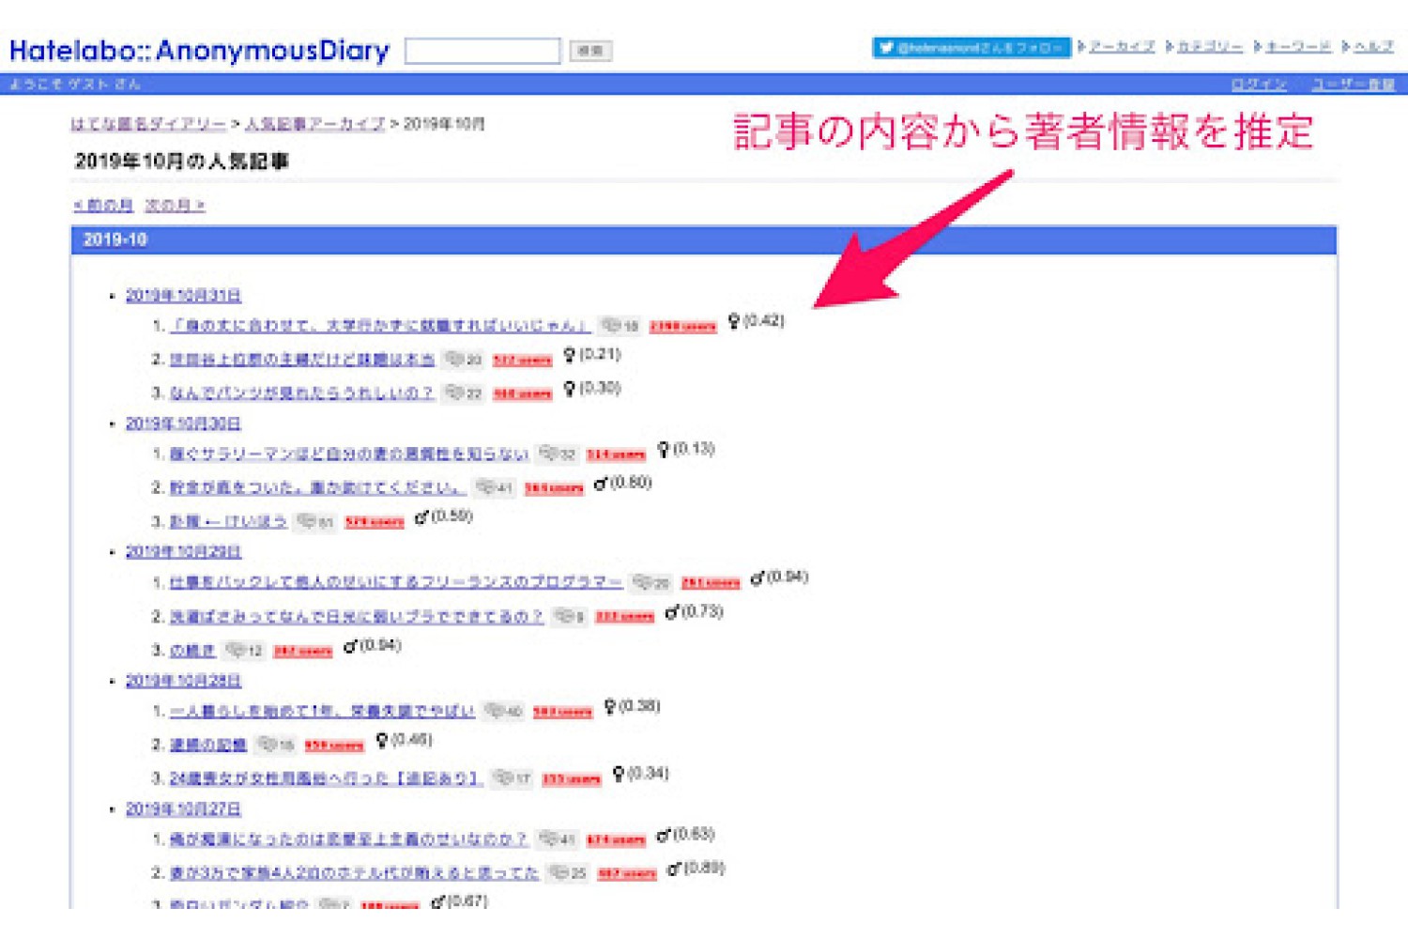The height and width of the screenshot is (939, 1408).
Task: Click the Twitter bird icon in follow button
Action: (886, 47)
